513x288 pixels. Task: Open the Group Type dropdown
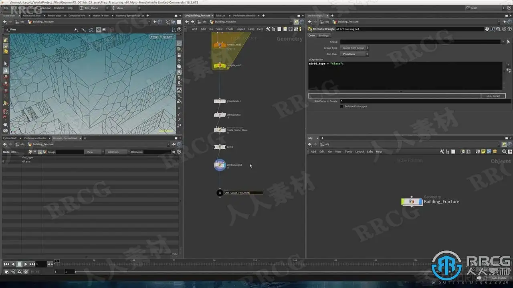click(355, 48)
